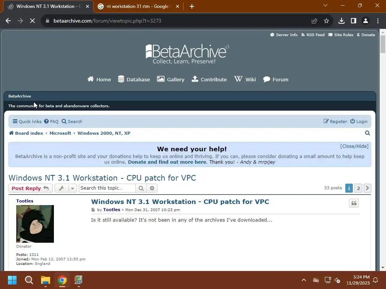
Task: Open topic tools wrench dropdown
Action: pos(66,188)
